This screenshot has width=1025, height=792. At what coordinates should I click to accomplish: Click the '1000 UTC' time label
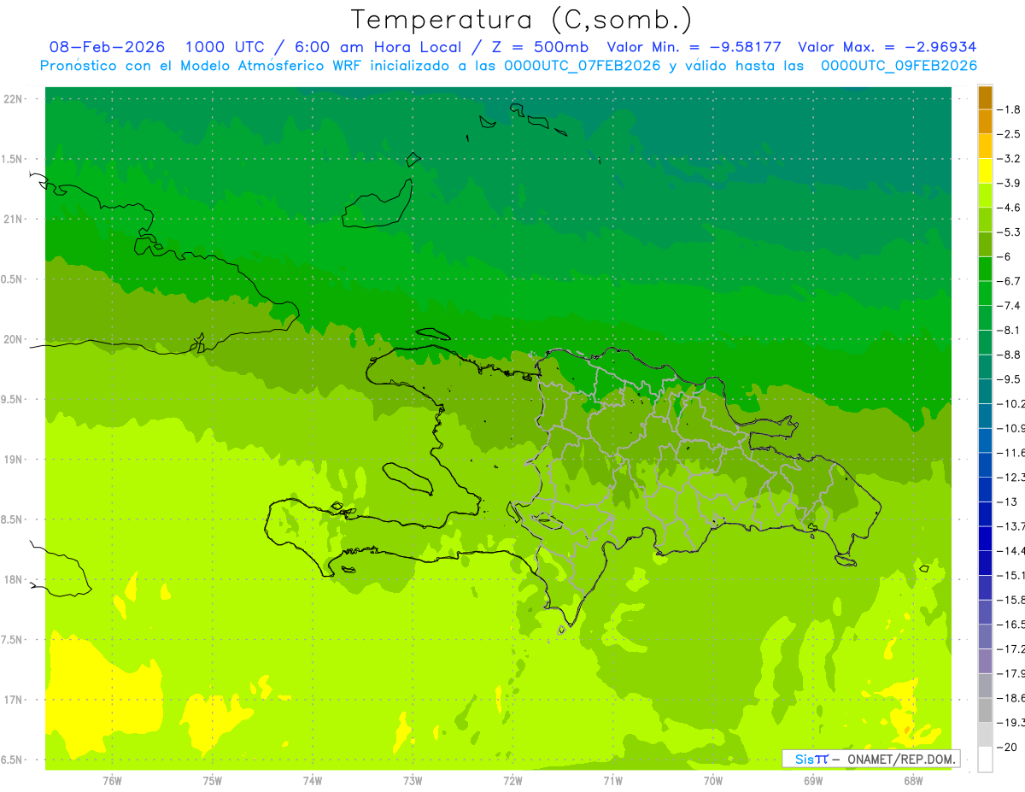pos(225,47)
